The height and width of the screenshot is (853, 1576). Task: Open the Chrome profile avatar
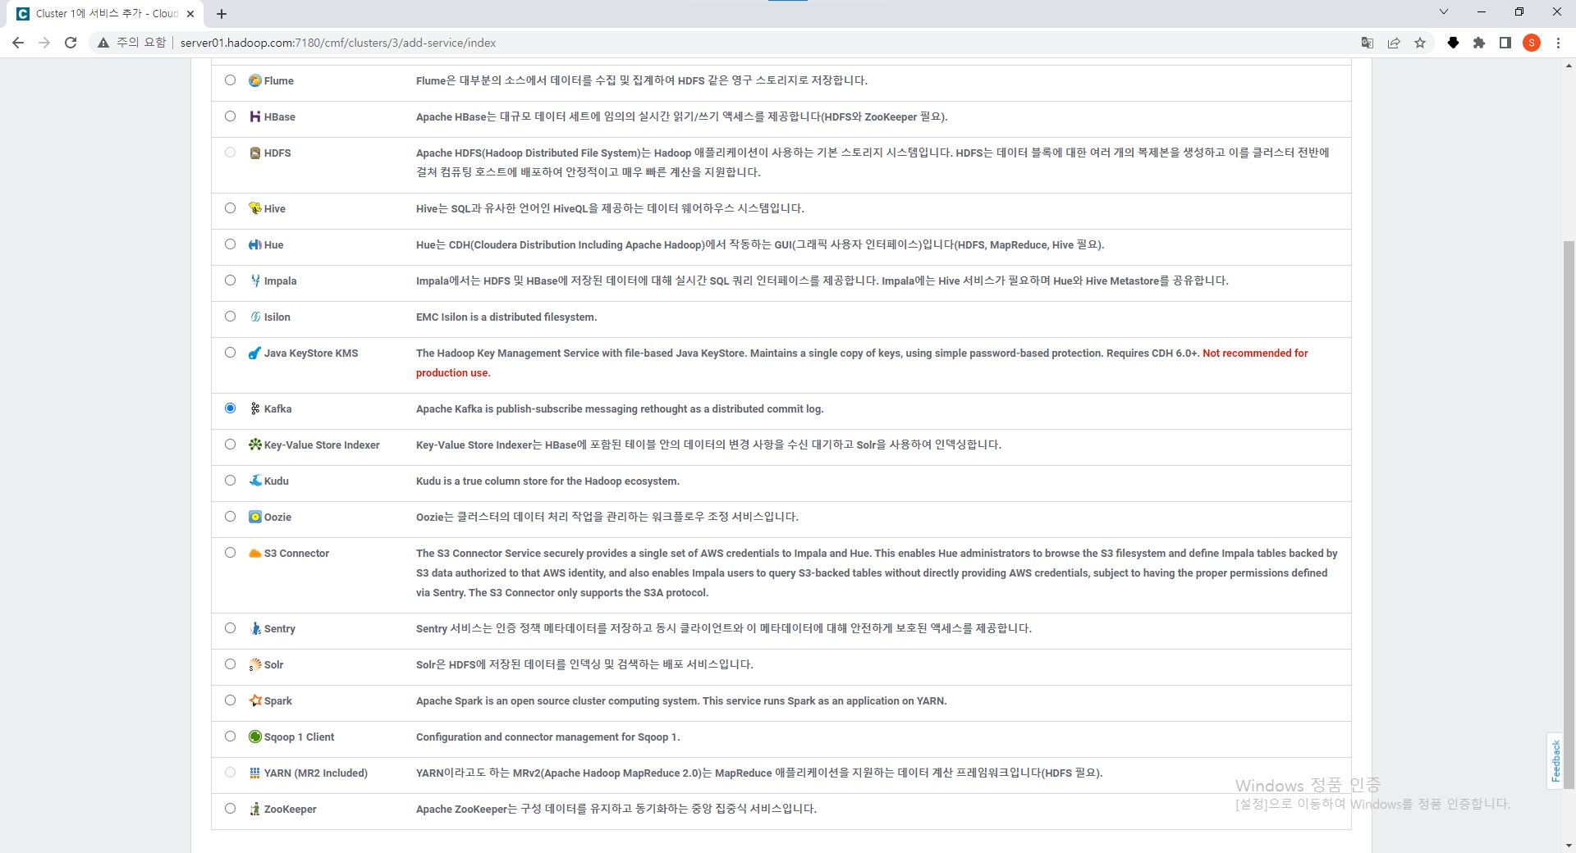coord(1532,43)
